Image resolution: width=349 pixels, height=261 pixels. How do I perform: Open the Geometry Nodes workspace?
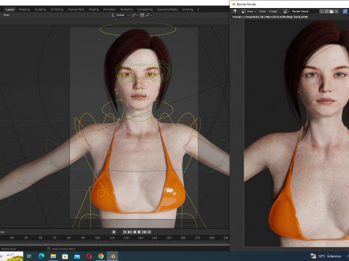pyautogui.click(x=167, y=9)
